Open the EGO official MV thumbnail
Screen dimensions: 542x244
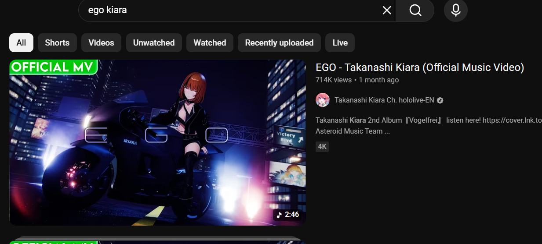(157, 143)
